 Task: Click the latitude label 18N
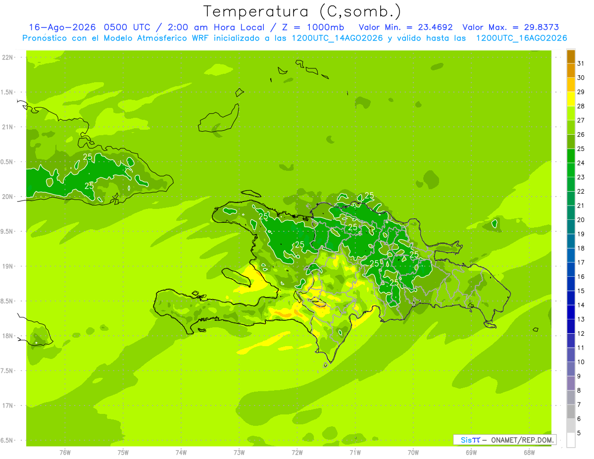[x=8, y=336]
